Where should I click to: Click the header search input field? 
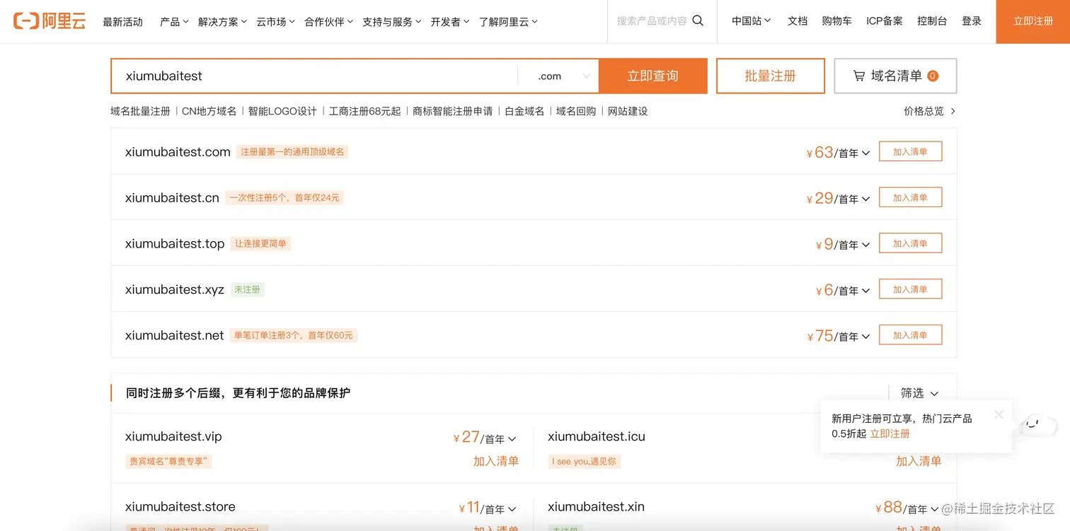(x=651, y=21)
